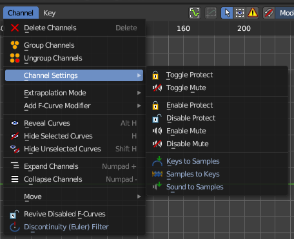Expand the Add F-Curve Modifier submenu
The image size is (294, 239).
tap(74, 106)
